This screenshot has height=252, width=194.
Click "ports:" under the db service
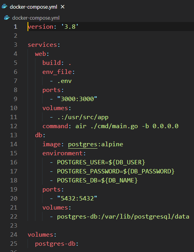coord(53,189)
